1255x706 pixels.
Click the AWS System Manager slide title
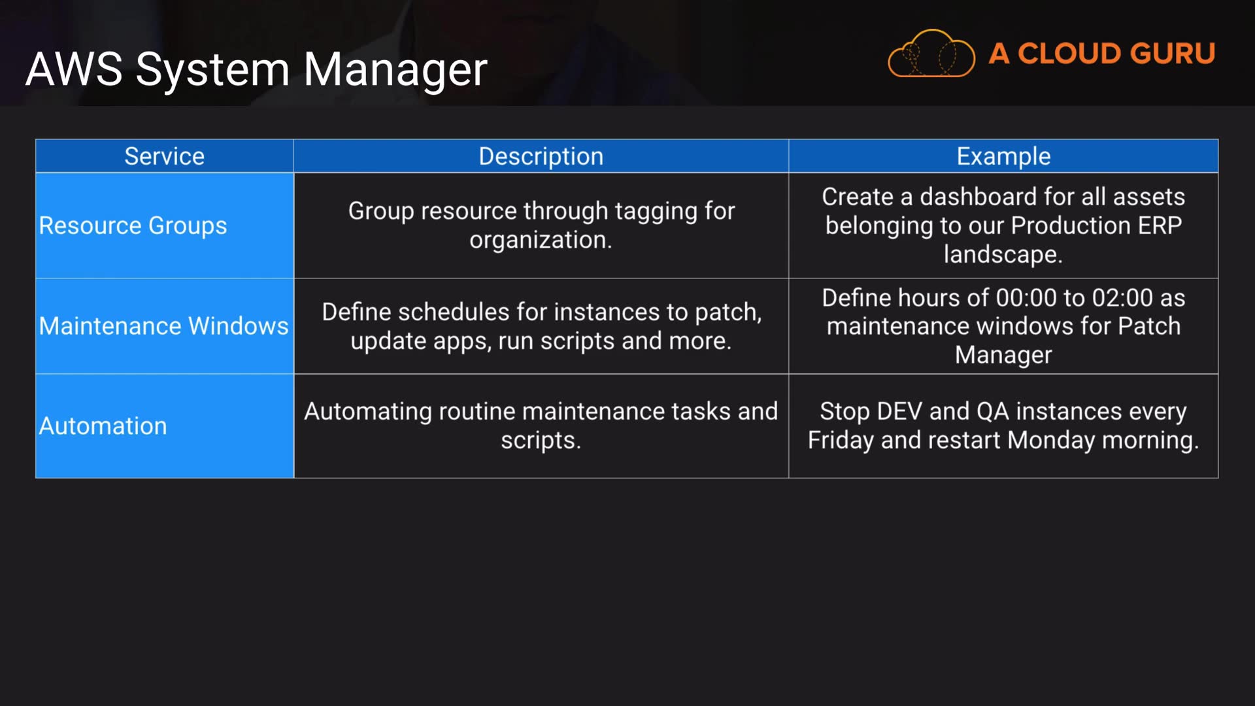(256, 69)
